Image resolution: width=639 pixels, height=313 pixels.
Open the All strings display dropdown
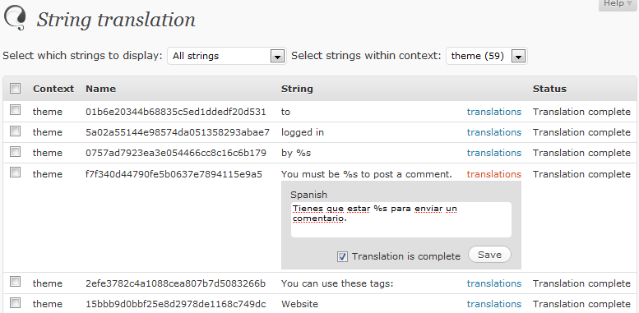(x=227, y=56)
